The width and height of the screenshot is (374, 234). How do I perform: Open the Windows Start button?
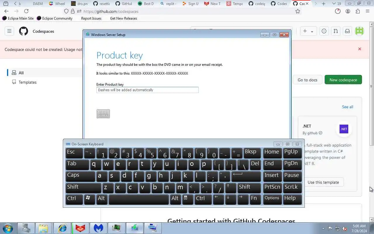pos(8,228)
